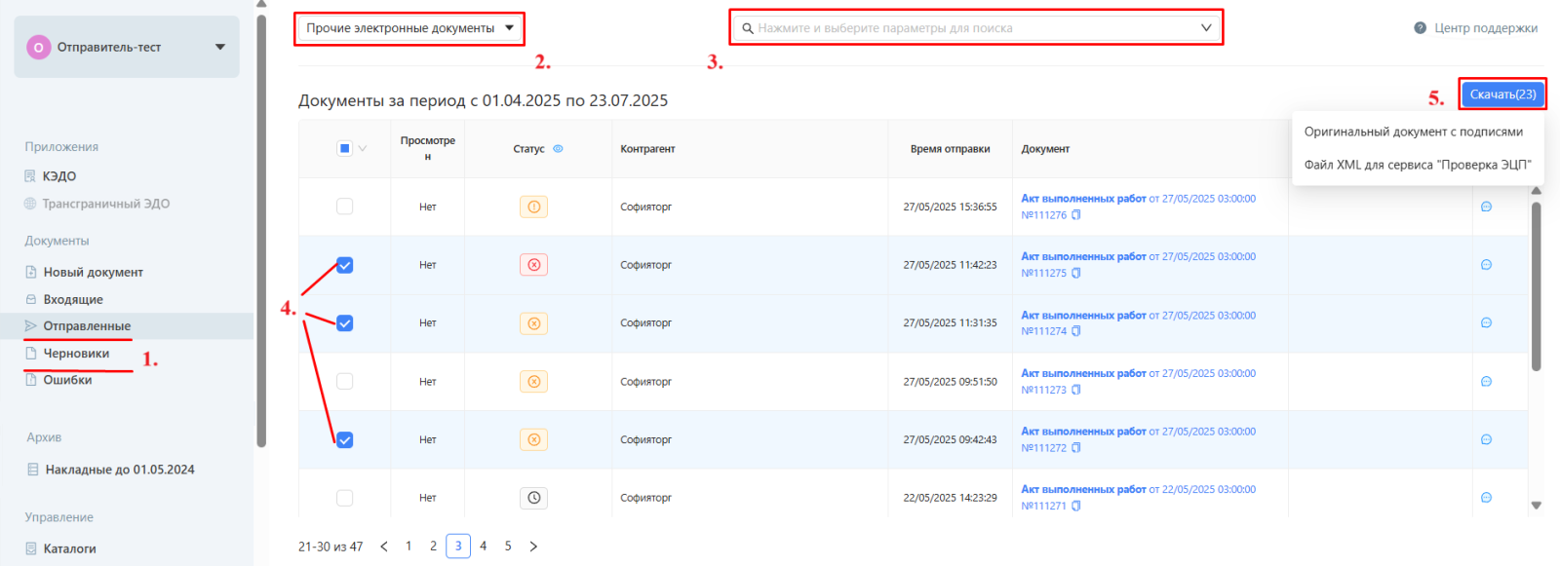Screen dimensions: 1560x566
Task: Open Черновики in the sidebar
Action: 76,354
